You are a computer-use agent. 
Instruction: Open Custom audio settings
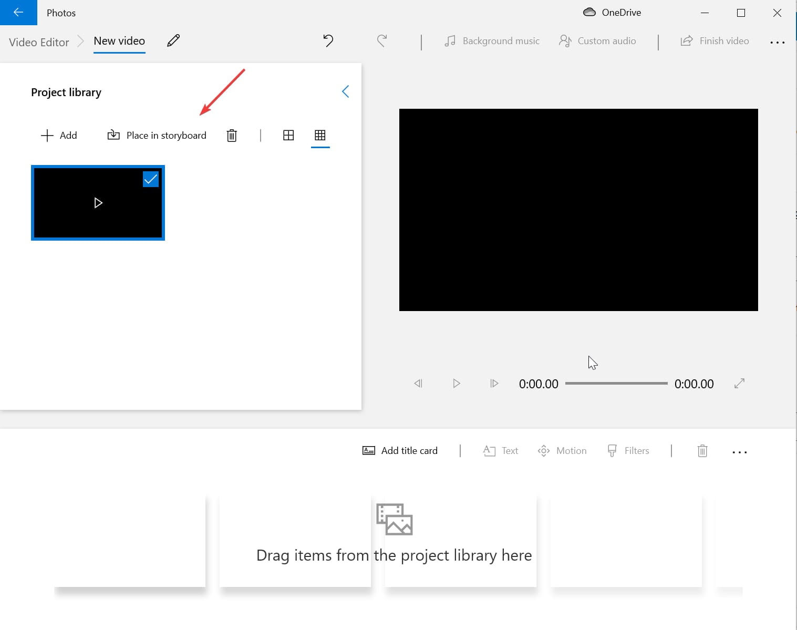pyautogui.click(x=597, y=41)
